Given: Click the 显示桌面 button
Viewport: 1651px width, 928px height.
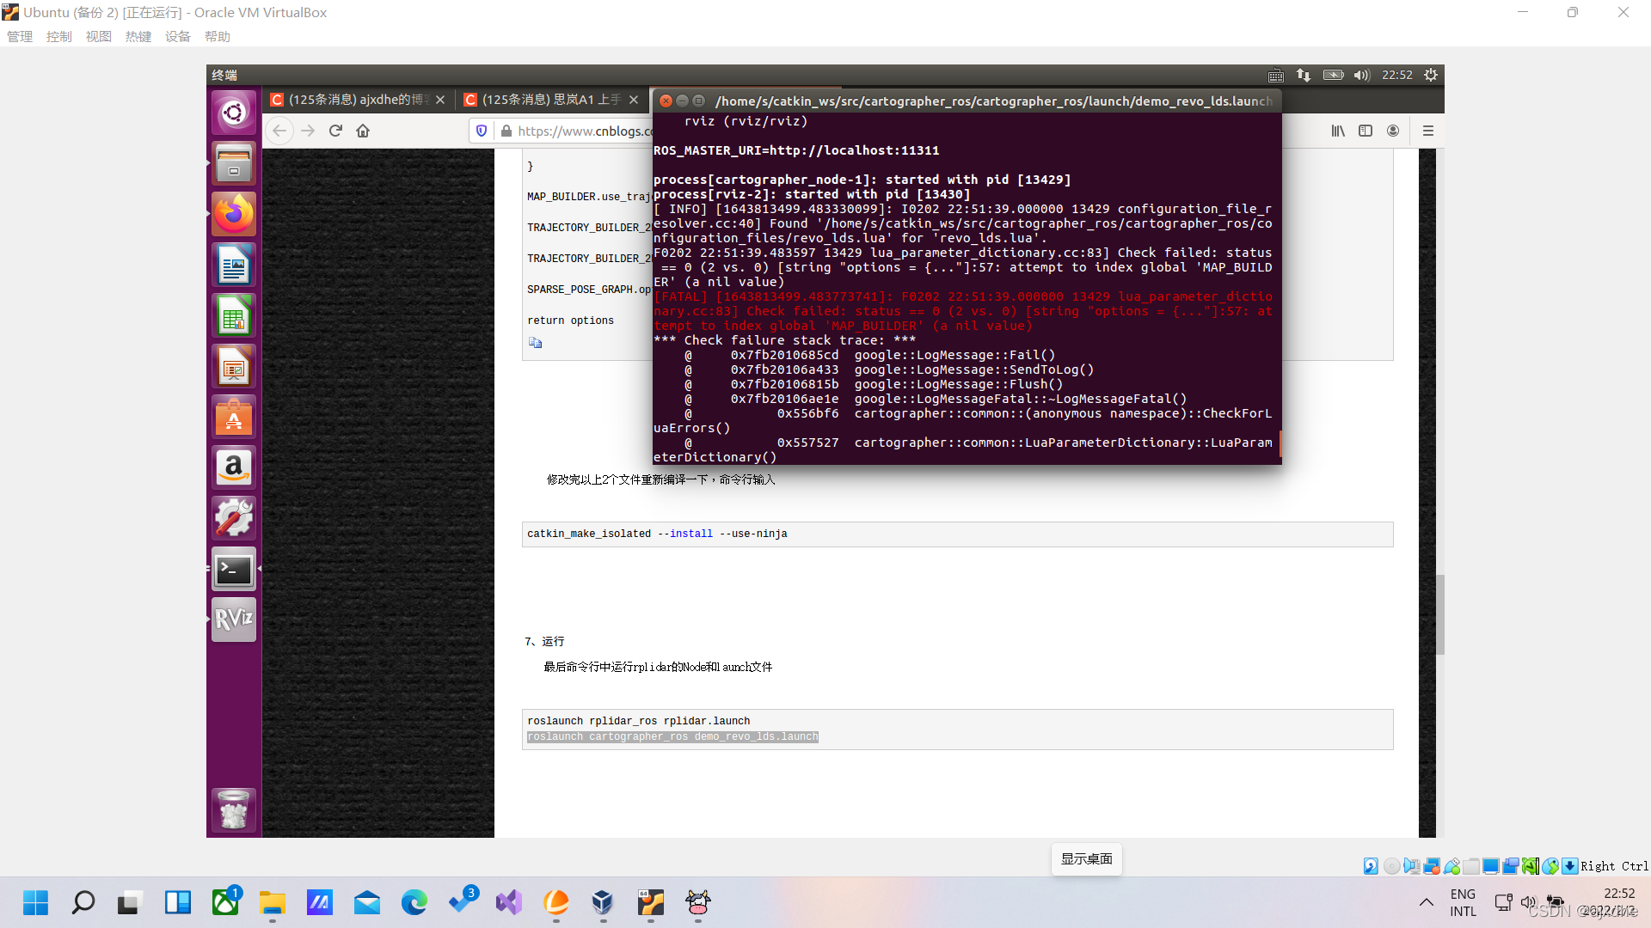Looking at the screenshot, I should (1086, 859).
